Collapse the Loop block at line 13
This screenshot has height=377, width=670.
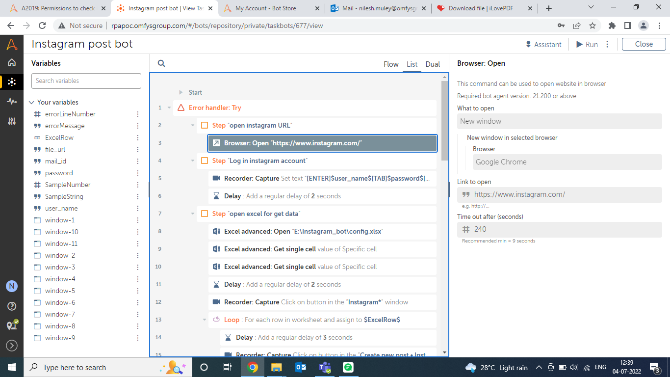click(205, 320)
